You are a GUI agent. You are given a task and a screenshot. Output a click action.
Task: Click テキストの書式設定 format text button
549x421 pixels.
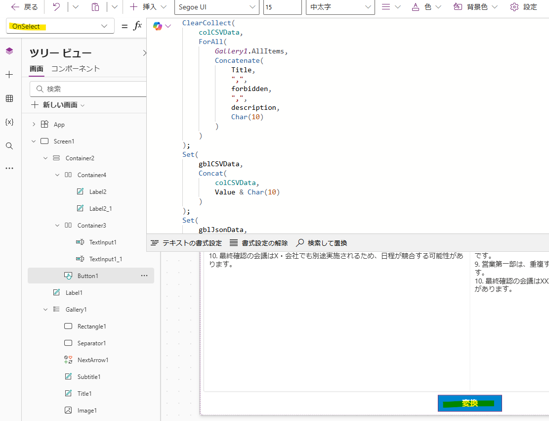186,243
